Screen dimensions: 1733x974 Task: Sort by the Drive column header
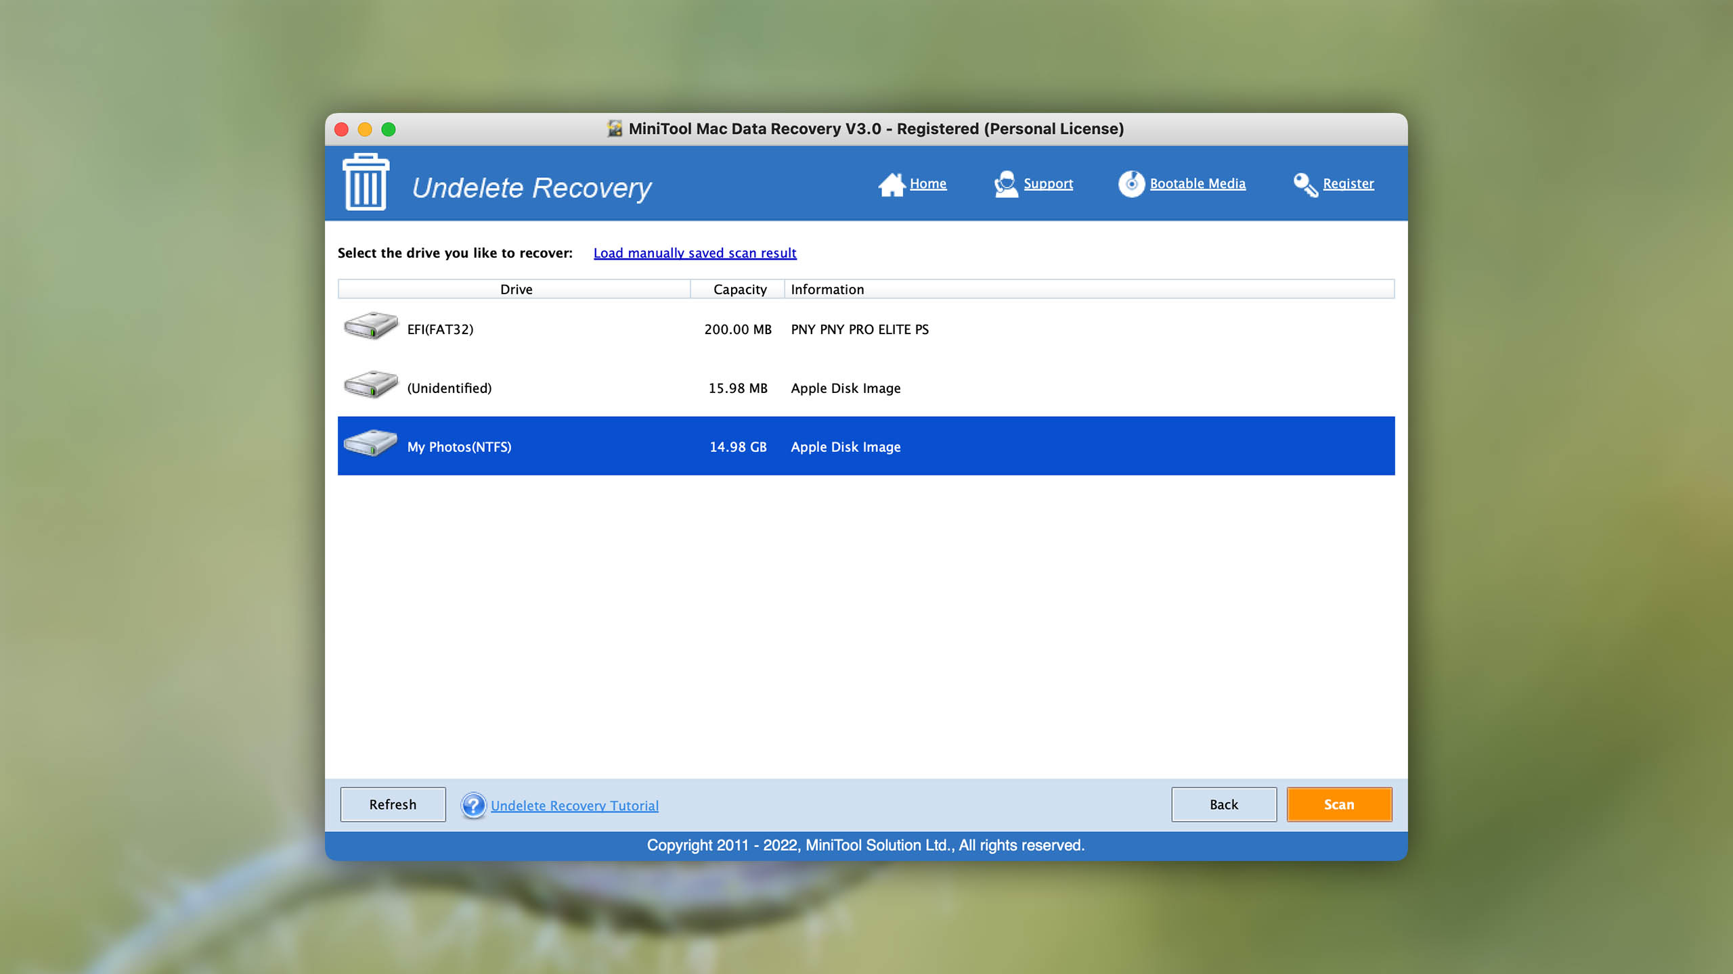pos(514,289)
